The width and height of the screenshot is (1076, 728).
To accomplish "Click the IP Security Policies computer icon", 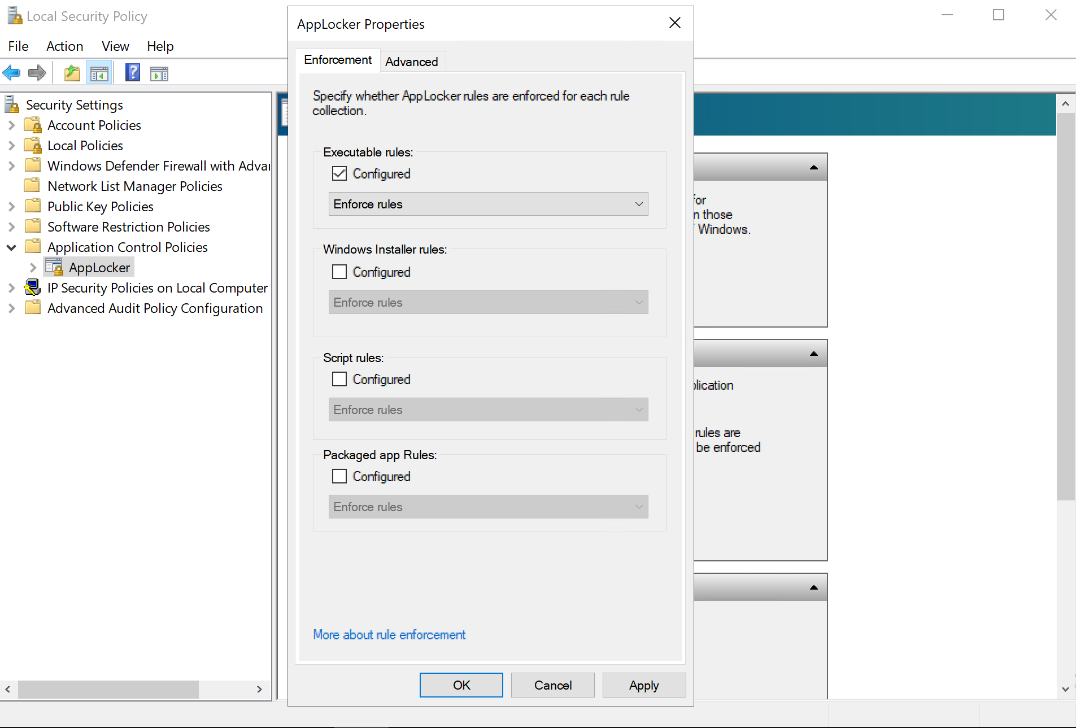I will [33, 287].
